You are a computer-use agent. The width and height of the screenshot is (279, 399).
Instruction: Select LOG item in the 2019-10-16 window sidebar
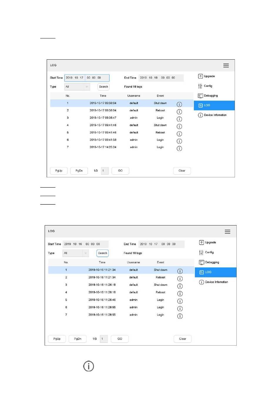[216, 272]
